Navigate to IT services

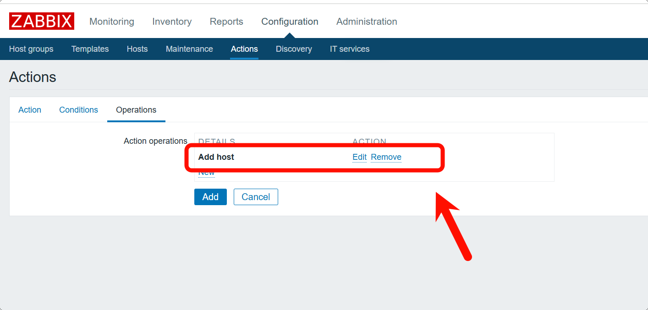(x=350, y=49)
